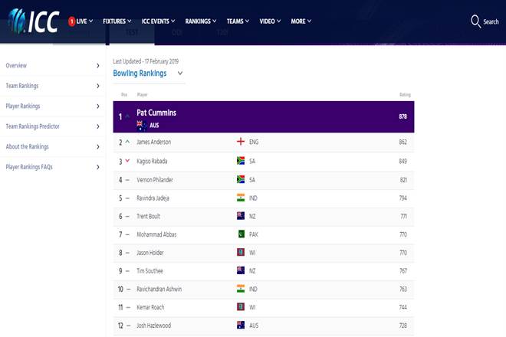Click the West Indies flag for Jason Holder

[x=241, y=252]
